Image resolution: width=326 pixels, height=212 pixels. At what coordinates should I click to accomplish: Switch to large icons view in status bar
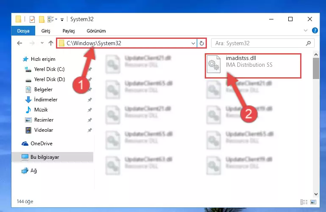(x=313, y=202)
